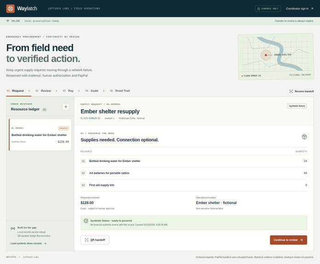The height and width of the screenshot is (264, 320).
Task: Select the 01 Request tab
Action: click(x=15, y=91)
